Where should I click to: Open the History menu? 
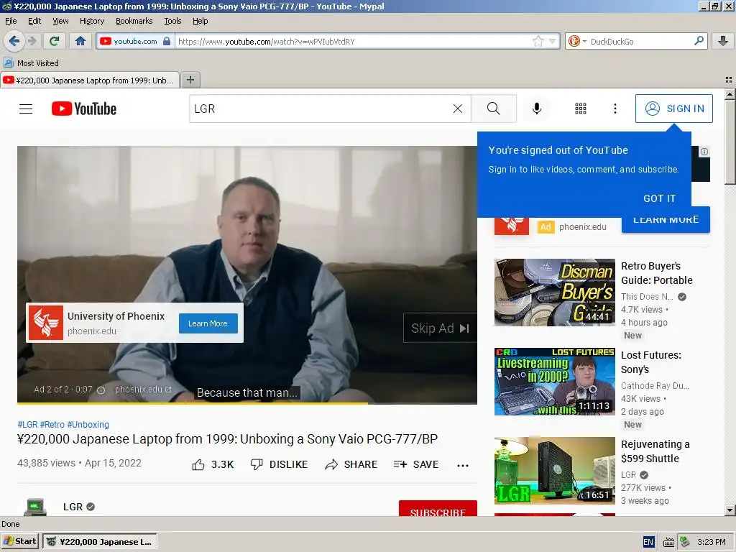point(92,21)
